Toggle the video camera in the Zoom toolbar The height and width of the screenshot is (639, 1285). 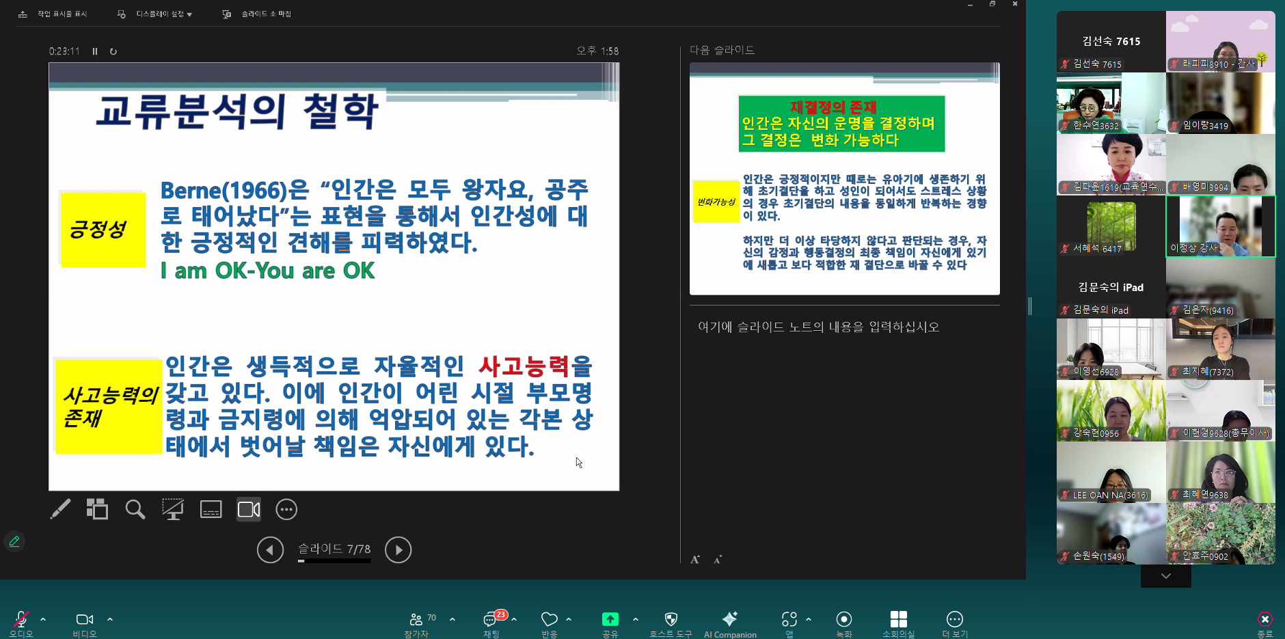pyautogui.click(x=85, y=621)
